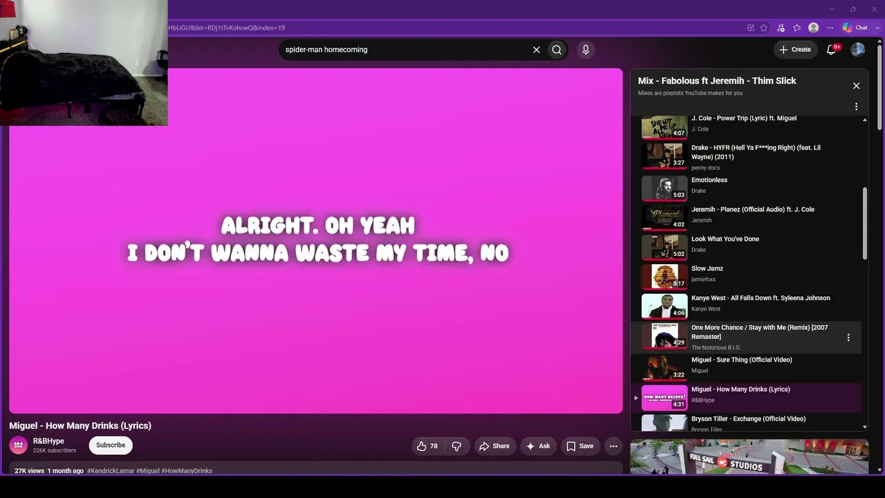Click the Mix - Fabolous ft Jeremih heading
The width and height of the screenshot is (885, 498).
[x=717, y=81]
